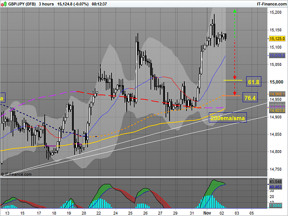Click the date axis label 27
This screenshot has width=288, height=216.
tap(160, 213)
